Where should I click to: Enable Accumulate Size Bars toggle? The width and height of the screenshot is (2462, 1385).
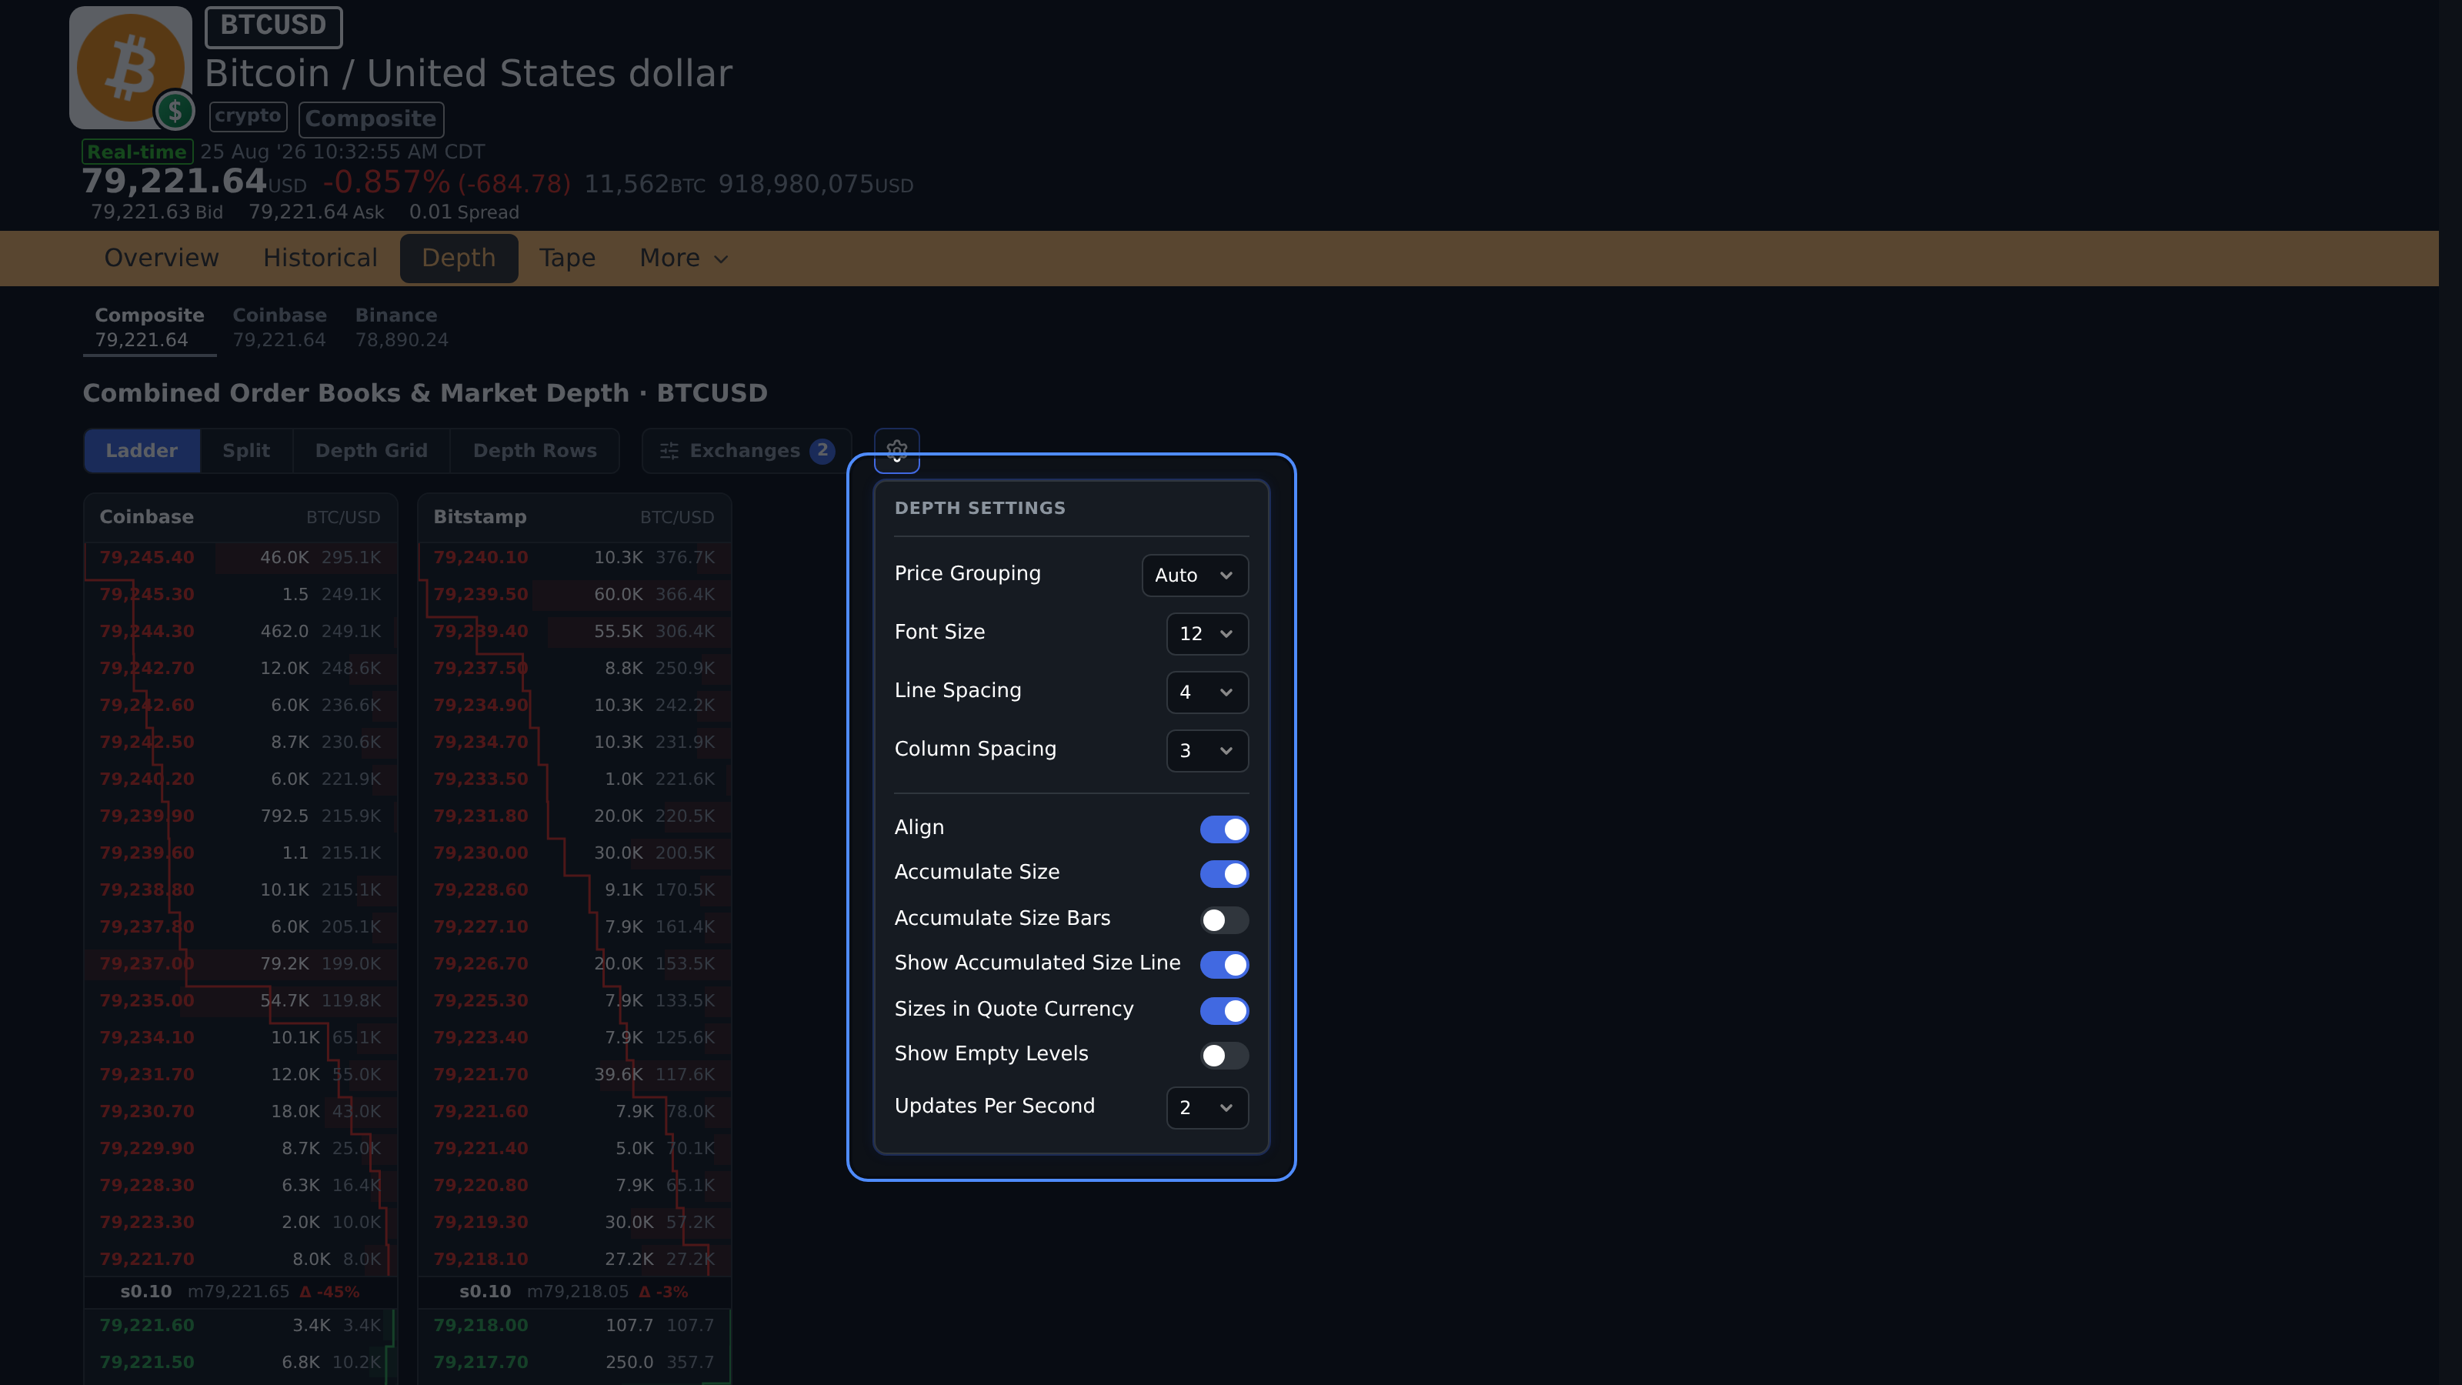[x=1224, y=919]
